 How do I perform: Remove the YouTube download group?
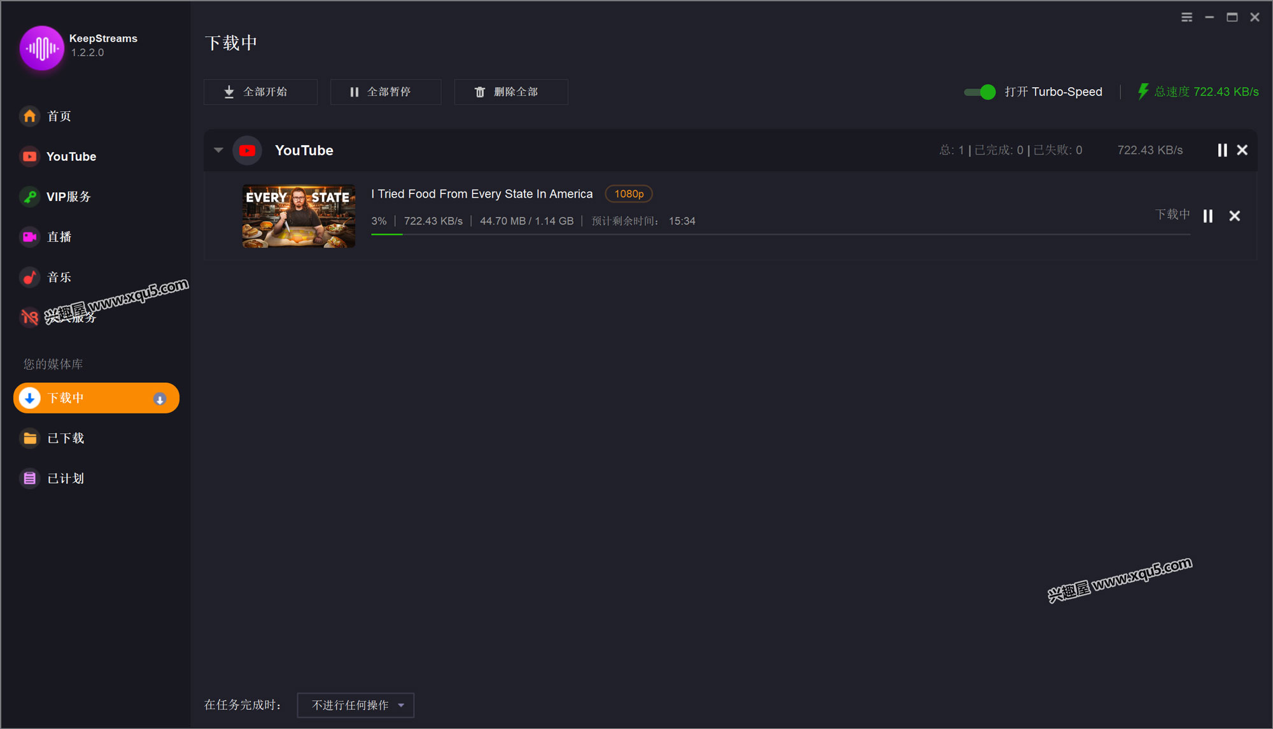1242,150
